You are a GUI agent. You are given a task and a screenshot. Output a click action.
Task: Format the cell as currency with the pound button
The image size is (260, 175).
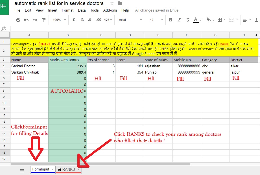pos(74,20)
